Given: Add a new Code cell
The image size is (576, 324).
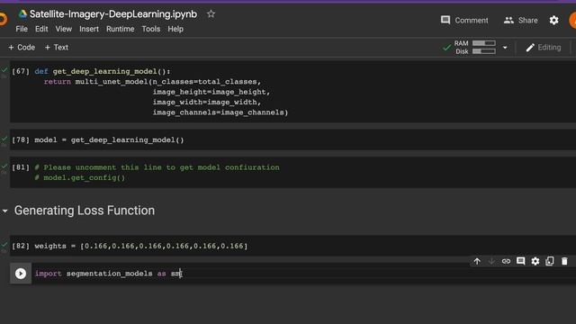Looking at the screenshot, I should 22,48.
